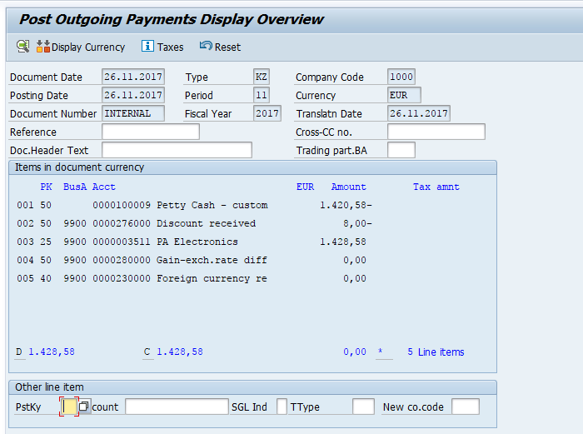Screen dimensions: 583x434
Task: Click the Display Currency toolbar button
Action: (81, 47)
